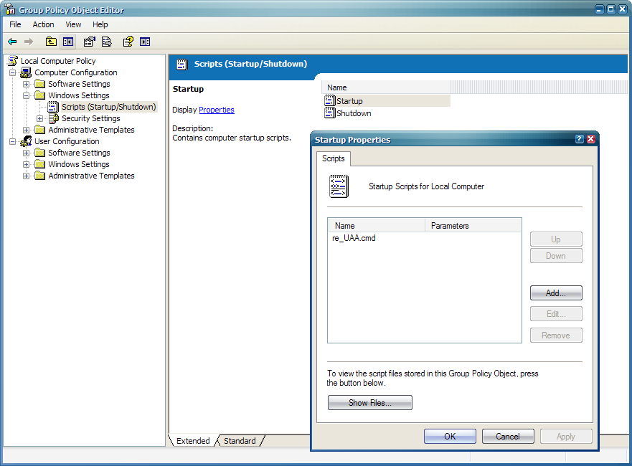Select Administrative Templates under Computer Configuration
Viewport: 632px width, 466px height.
coord(92,130)
